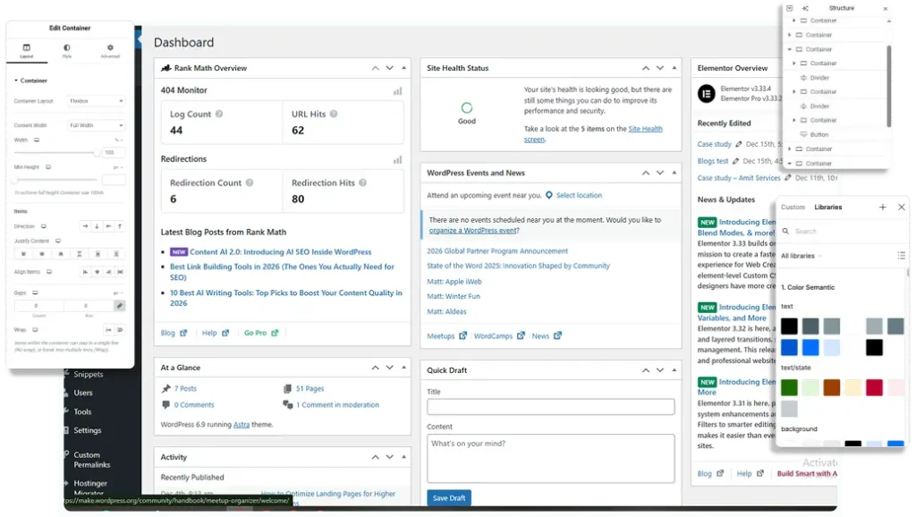Click the collapse-all icon in Structure header
Image resolution: width=916 pixels, height=517 pixels.
[x=789, y=8]
